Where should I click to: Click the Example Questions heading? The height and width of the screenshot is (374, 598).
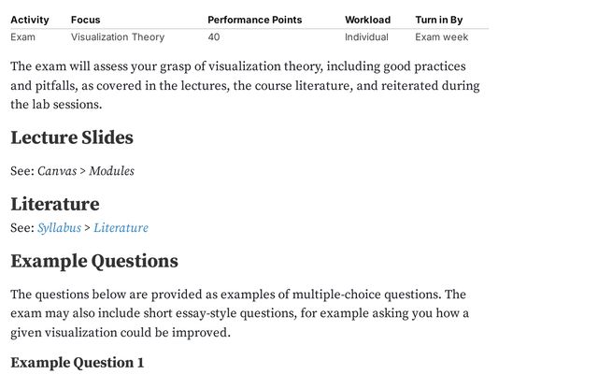click(x=94, y=261)
